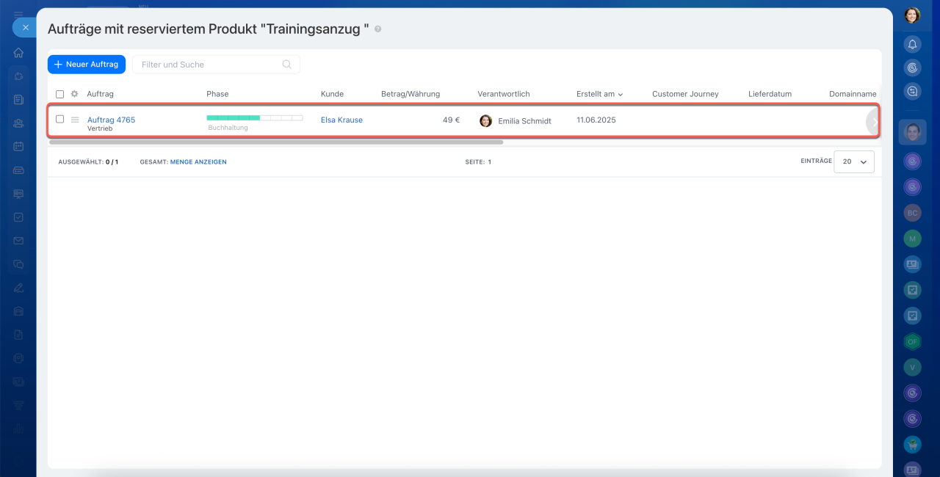Screen dimensions: 940x477
Task: Open the calendar icon in left sidebar
Action: pyautogui.click(x=18, y=146)
